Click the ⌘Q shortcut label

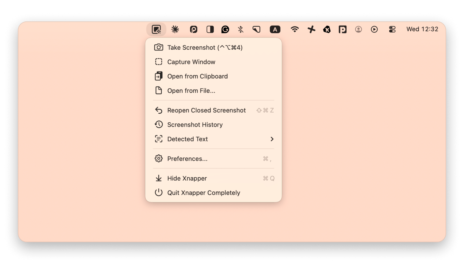(x=269, y=178)
